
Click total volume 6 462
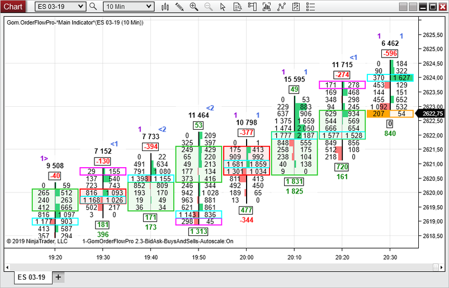tap(390, 43)
